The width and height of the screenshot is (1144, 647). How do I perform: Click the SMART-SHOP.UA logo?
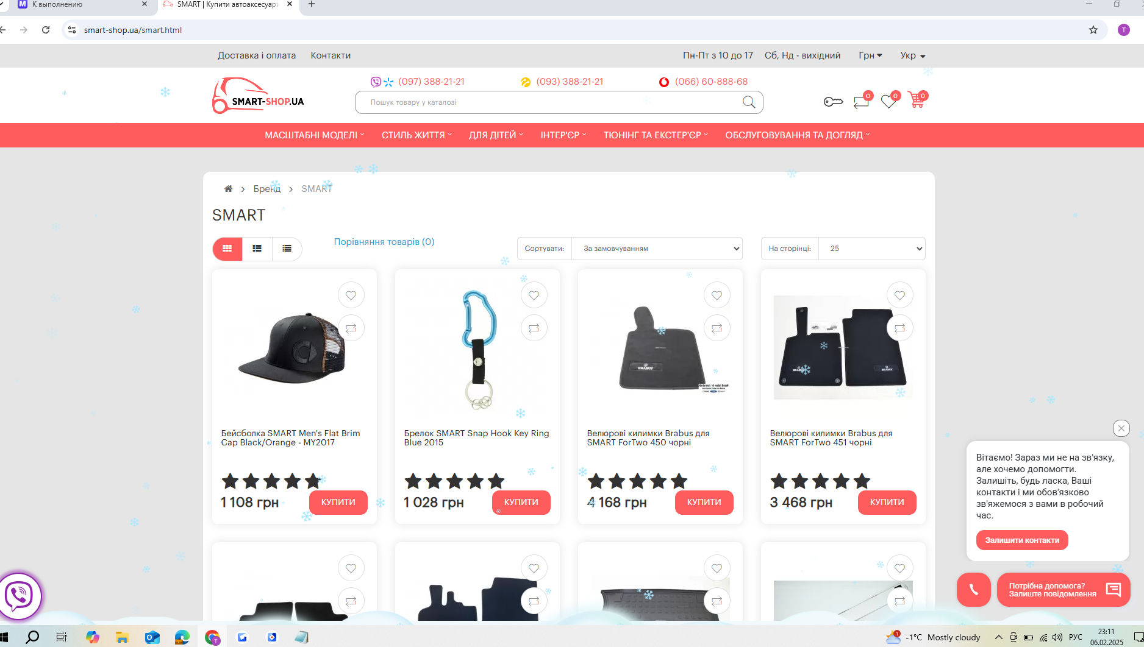click(x=258, y=96)
